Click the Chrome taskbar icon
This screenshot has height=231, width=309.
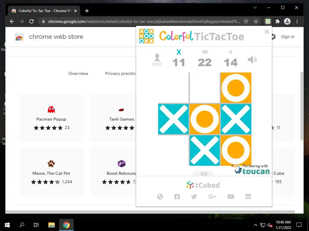pyautogui.click(x=66, y=225)
